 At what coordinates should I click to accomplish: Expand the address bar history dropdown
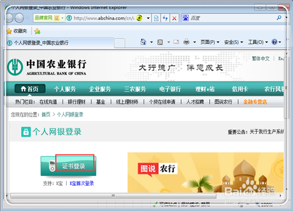(148, 18)
